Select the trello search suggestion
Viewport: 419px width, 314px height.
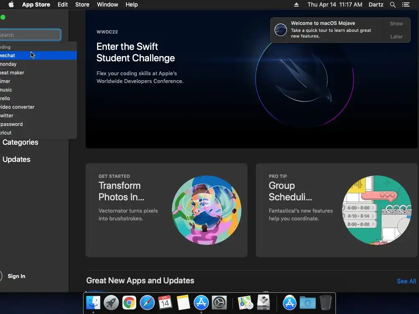pos(38,98)
